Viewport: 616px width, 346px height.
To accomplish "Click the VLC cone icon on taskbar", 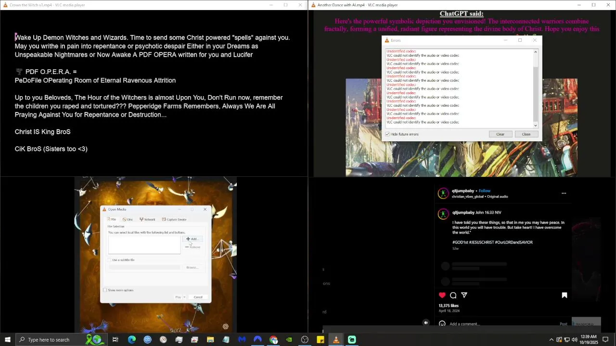I will pyautogui.click(x=336, y=340).
